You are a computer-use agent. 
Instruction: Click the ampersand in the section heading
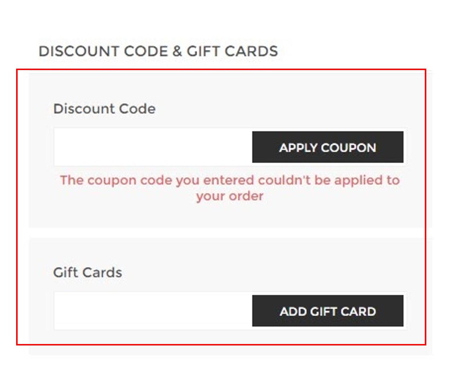tap(177, 51)
